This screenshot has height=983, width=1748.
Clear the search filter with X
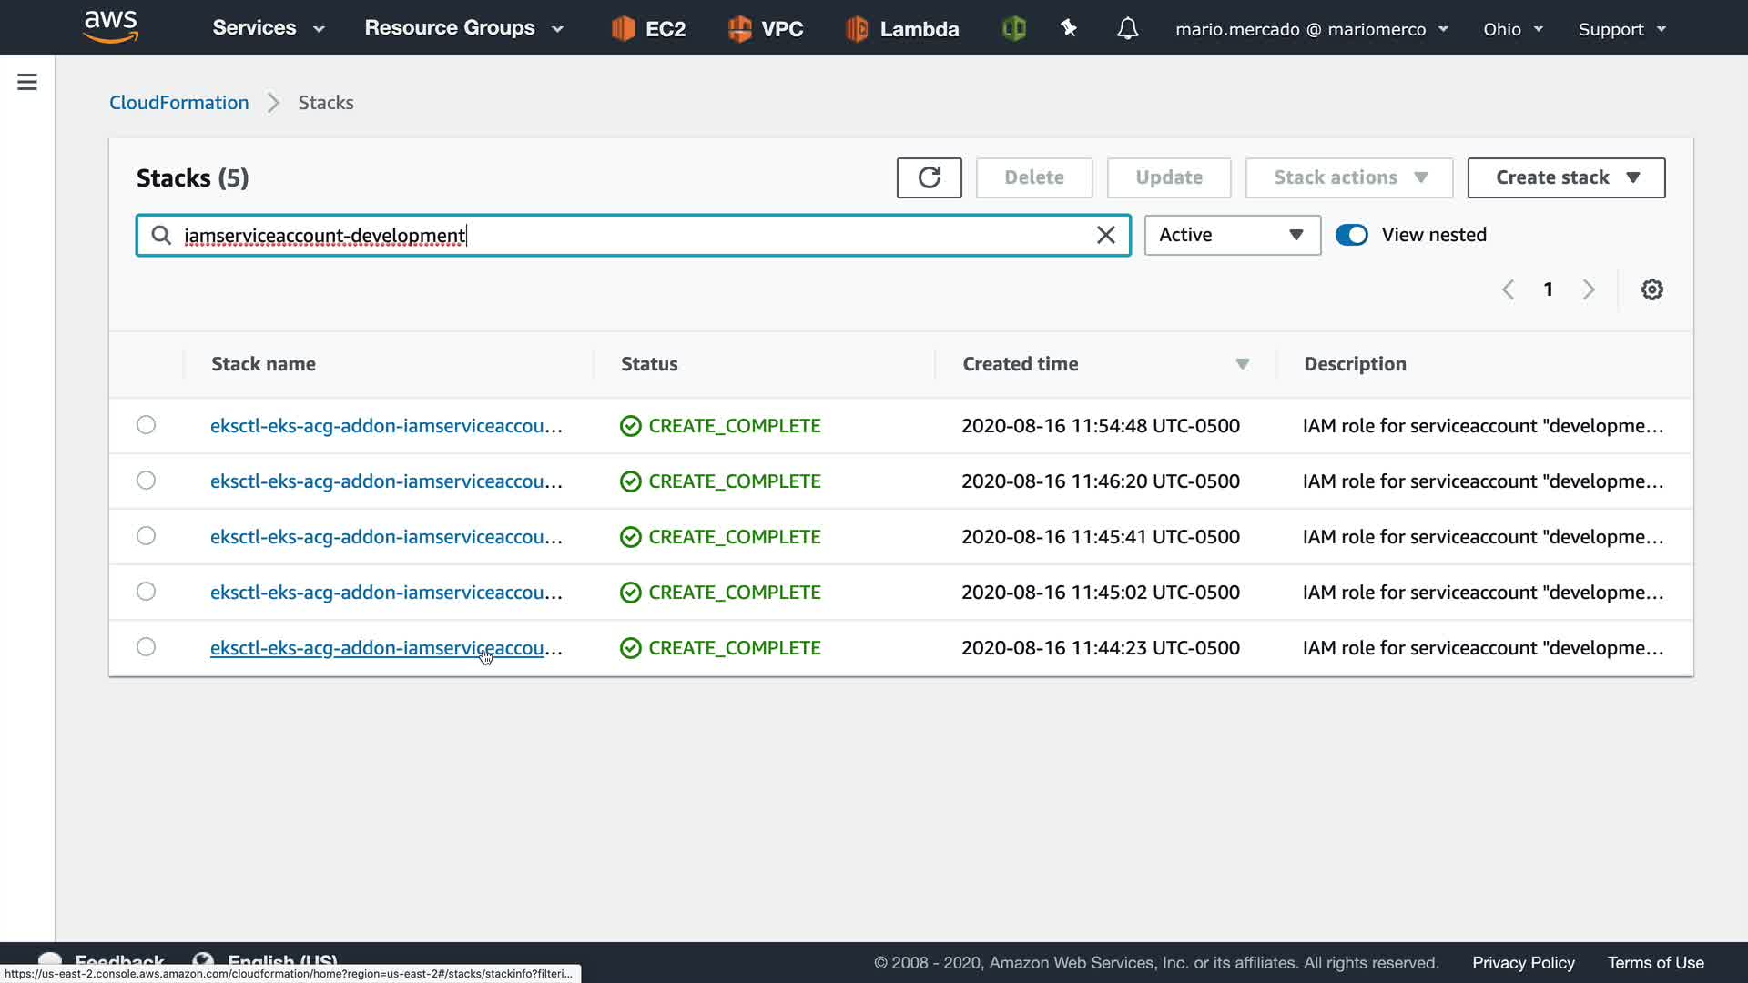(1105, 236)
